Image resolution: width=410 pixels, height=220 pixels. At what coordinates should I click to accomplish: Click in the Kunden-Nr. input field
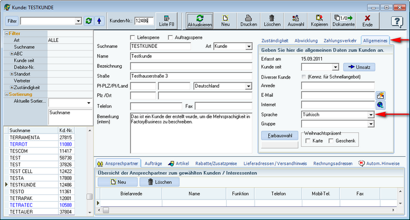click(144, 21)
